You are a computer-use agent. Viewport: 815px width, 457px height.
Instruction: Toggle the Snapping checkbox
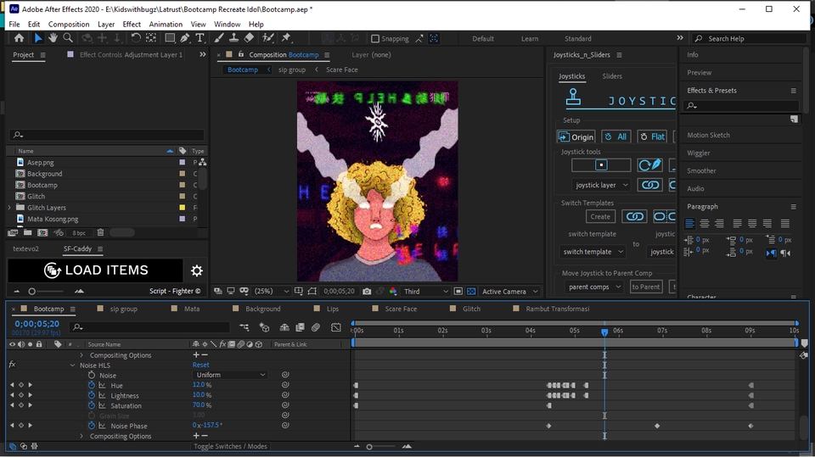[x=374, y=38]
